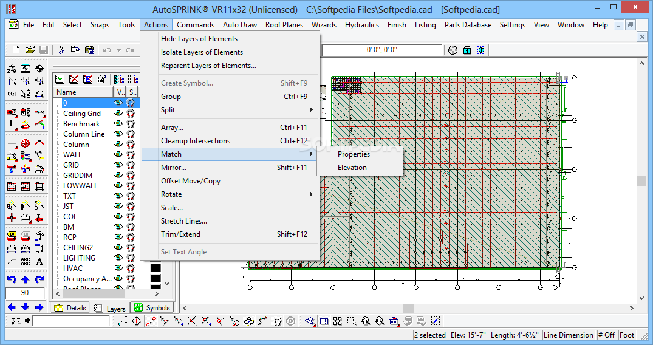
Task: Click the rotation angle field showing 90
Action: click(x=25, y=293)
